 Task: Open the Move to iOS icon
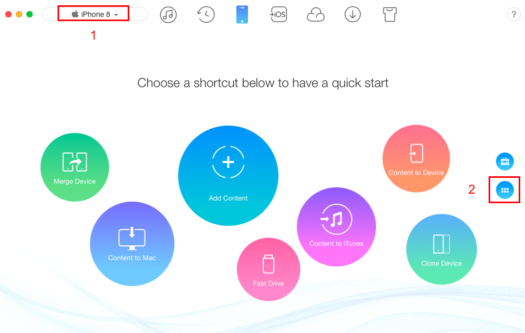click(x=278, y=14)
